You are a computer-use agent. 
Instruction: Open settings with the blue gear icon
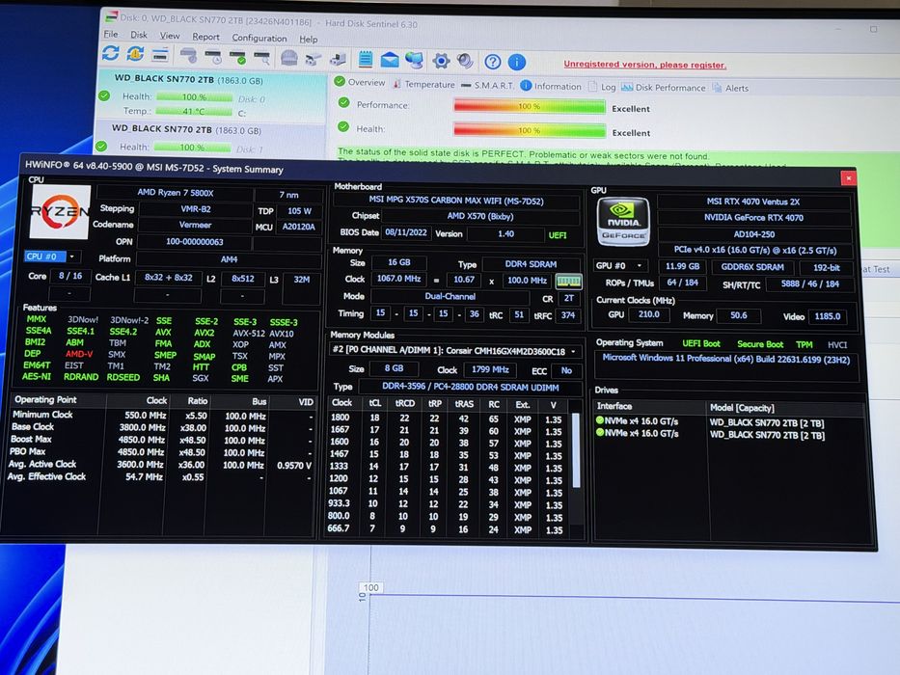click(441, 61)
